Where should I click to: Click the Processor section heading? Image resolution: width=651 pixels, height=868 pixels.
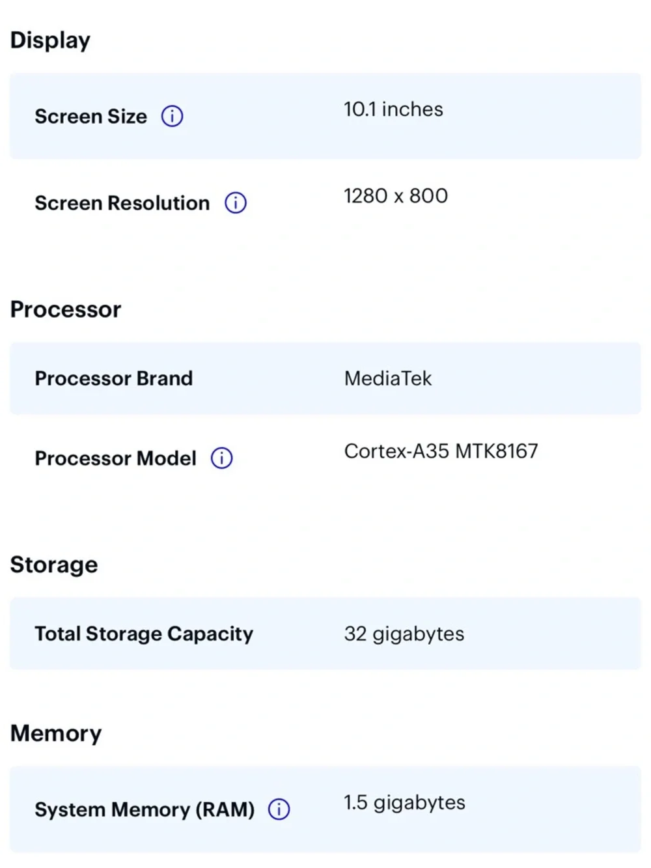click(x=66, y=309)
